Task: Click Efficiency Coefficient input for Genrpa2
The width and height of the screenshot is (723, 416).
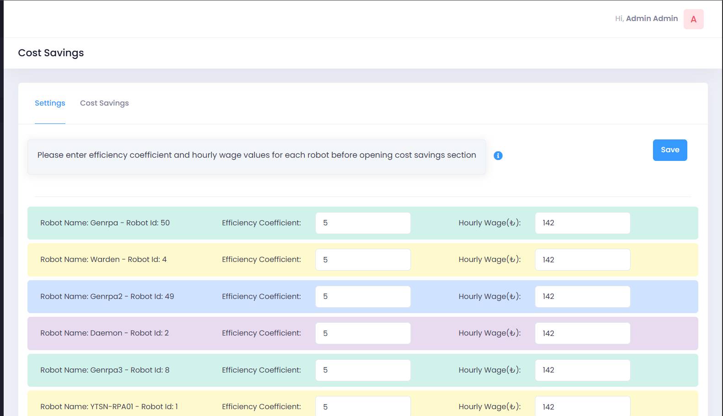Action: tap(363, 297)
